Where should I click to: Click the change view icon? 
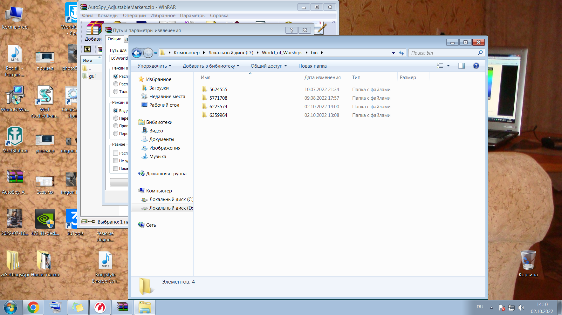coord(440,66)
